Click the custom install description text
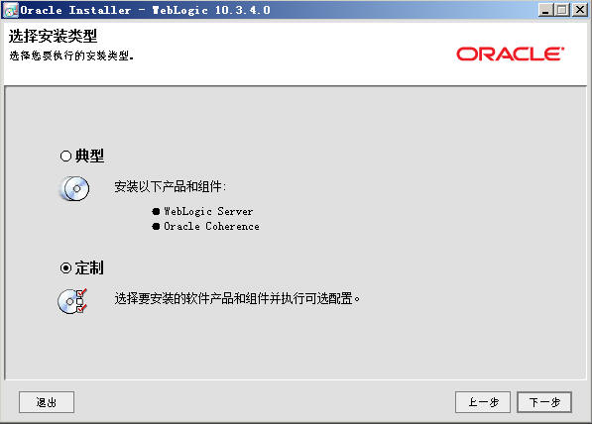This screenshot has height=424, width=592. [x=237, y=298]
